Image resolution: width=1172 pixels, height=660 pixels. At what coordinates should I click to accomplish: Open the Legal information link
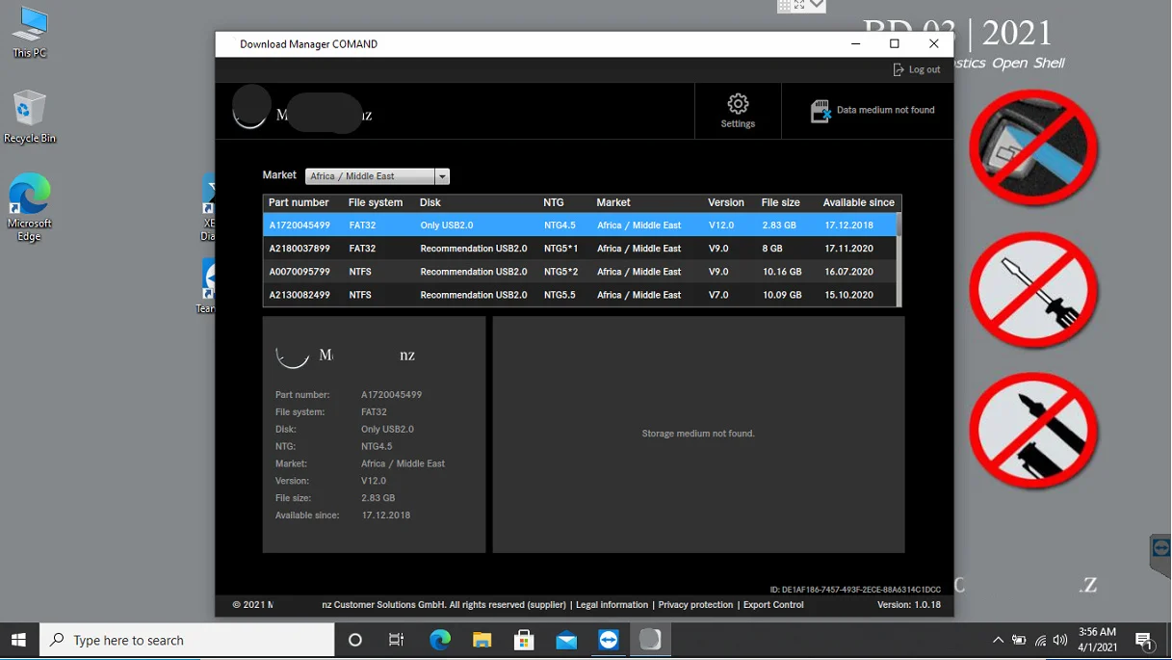point(612,605)
